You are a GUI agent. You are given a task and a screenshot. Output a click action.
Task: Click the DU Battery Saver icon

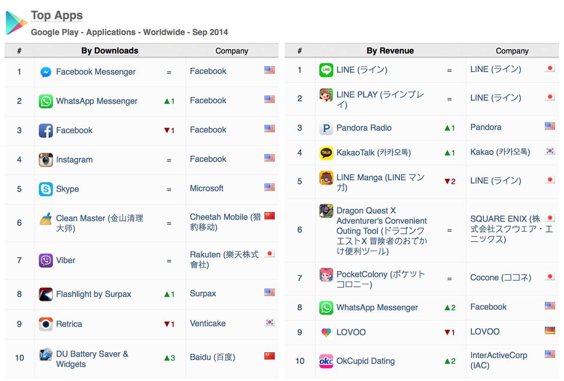pyautogui.click(x=46, y=354)
